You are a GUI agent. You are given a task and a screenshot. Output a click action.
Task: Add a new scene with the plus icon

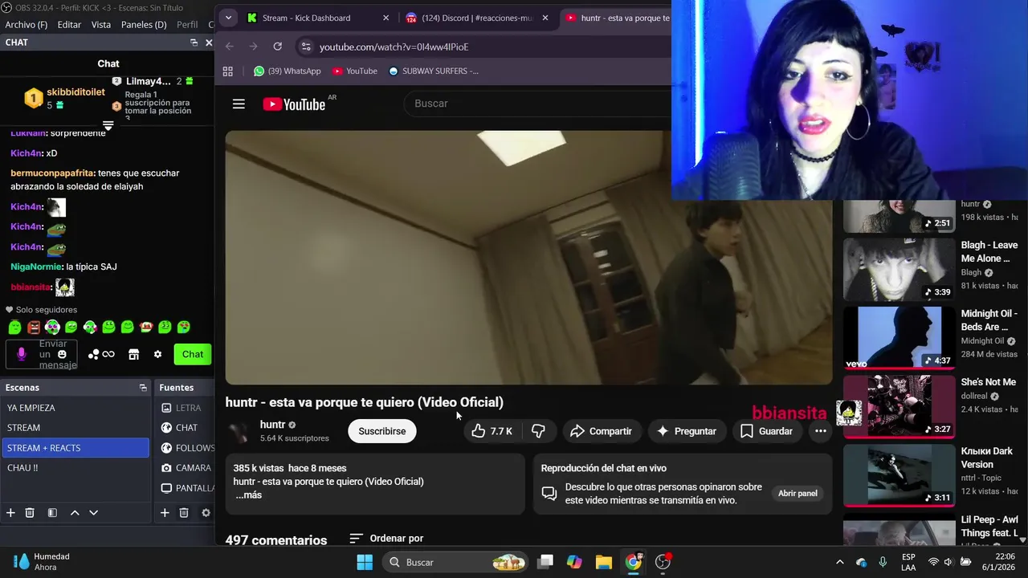(x=10, y=513)
